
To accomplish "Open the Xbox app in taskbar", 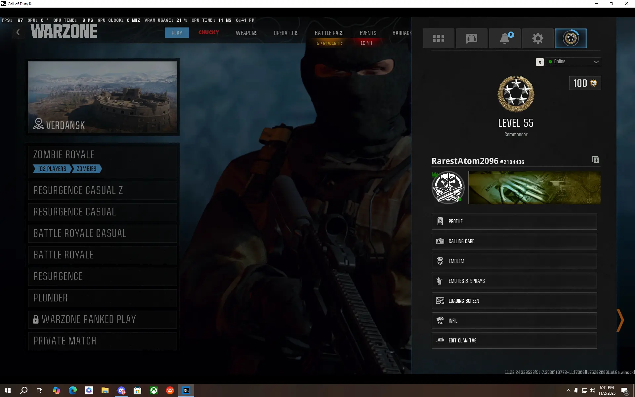I will [154, 390].
